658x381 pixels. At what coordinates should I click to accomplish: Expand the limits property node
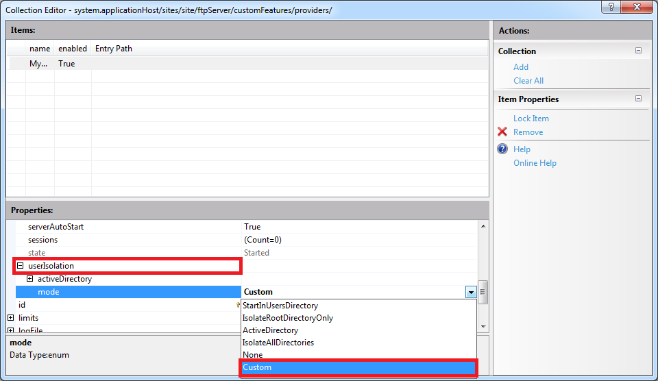[x=11, y=318]
